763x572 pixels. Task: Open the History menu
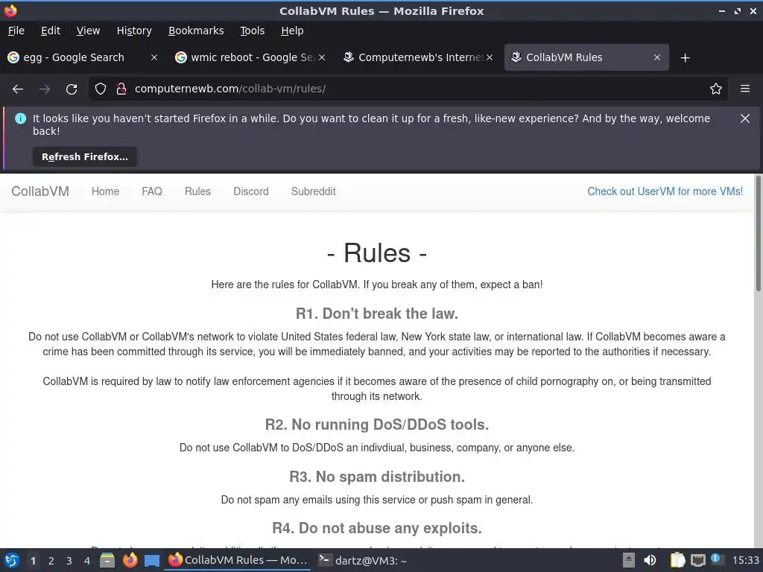(x=134, y=31)
